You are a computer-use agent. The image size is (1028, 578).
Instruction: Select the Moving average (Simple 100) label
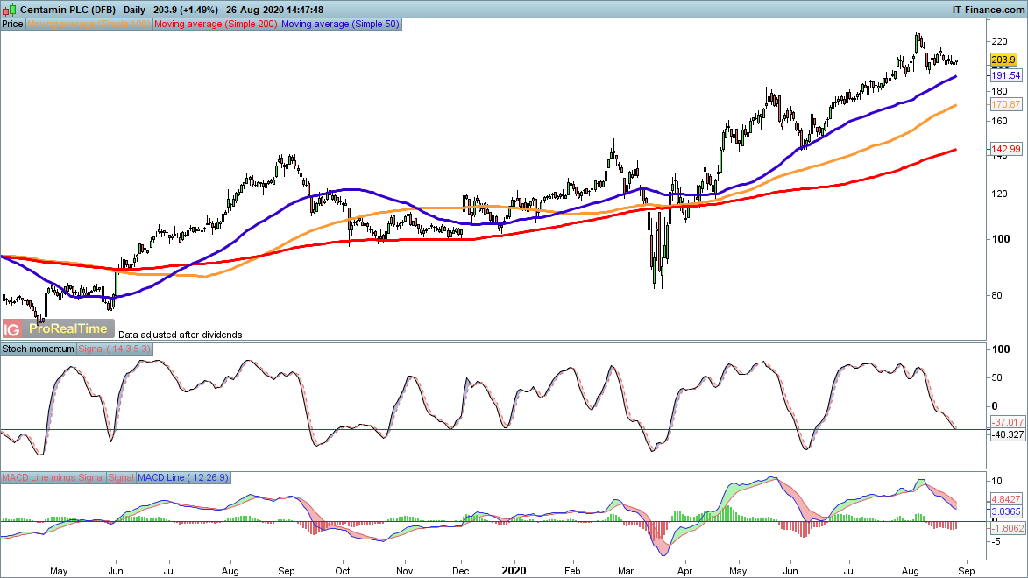pos(89,25)
